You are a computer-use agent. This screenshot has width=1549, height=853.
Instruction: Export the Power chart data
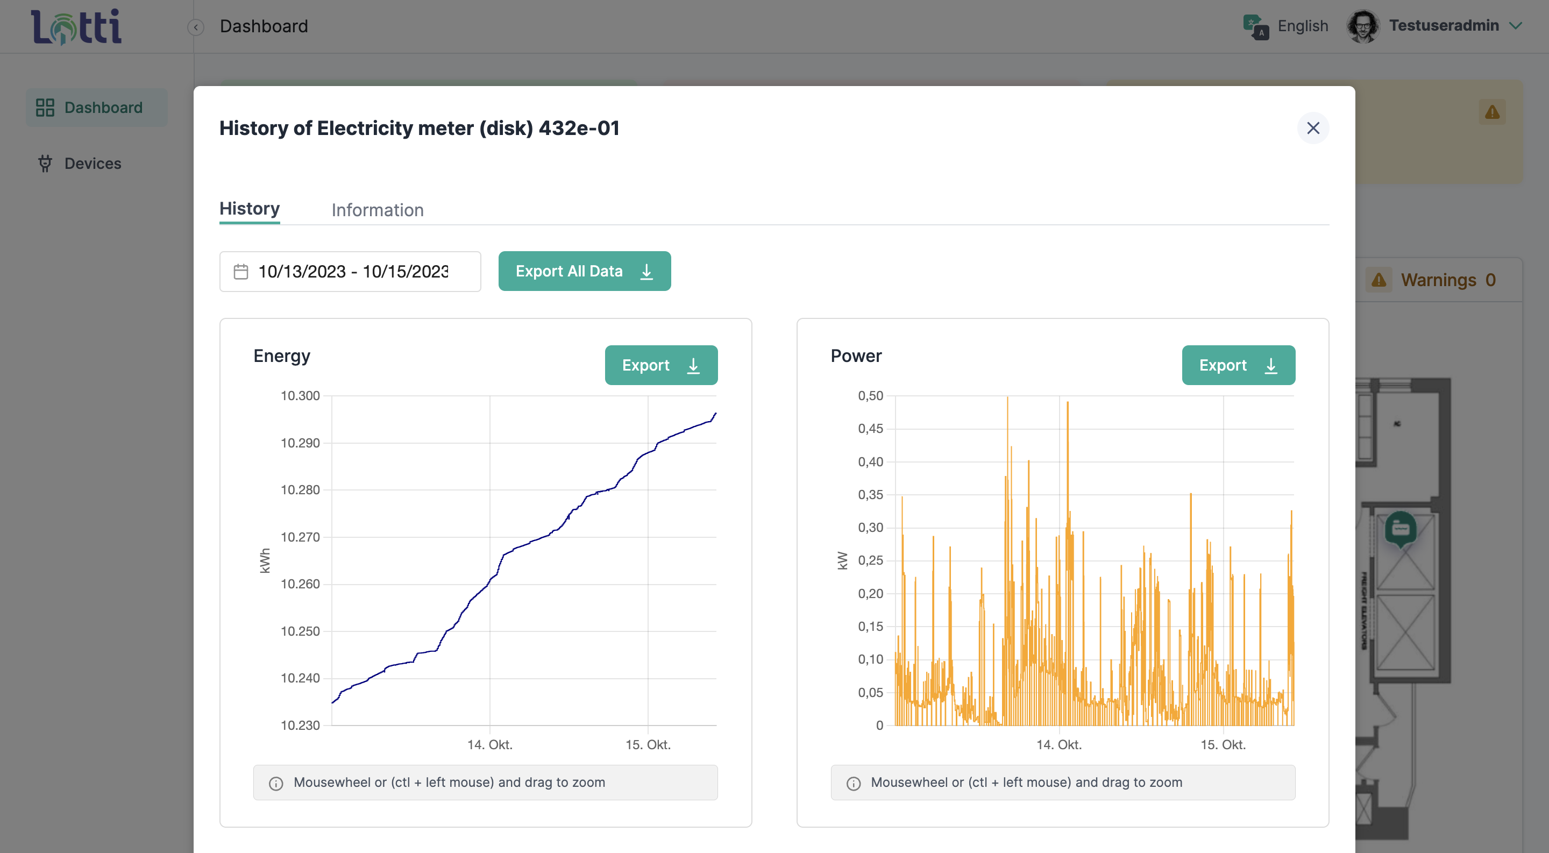coord(1238,365)
